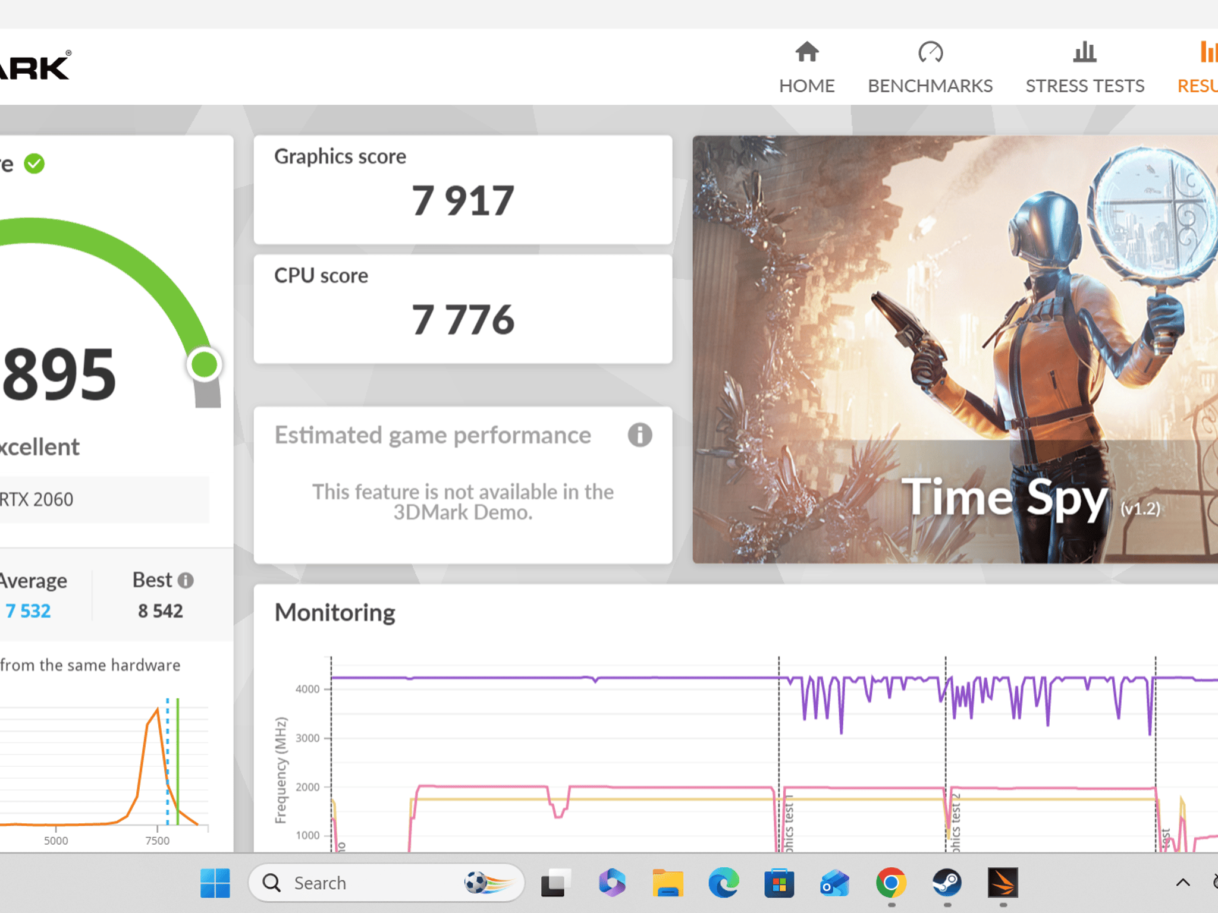
Task: Click the info icon next to Best
Action: click(186, 580)
